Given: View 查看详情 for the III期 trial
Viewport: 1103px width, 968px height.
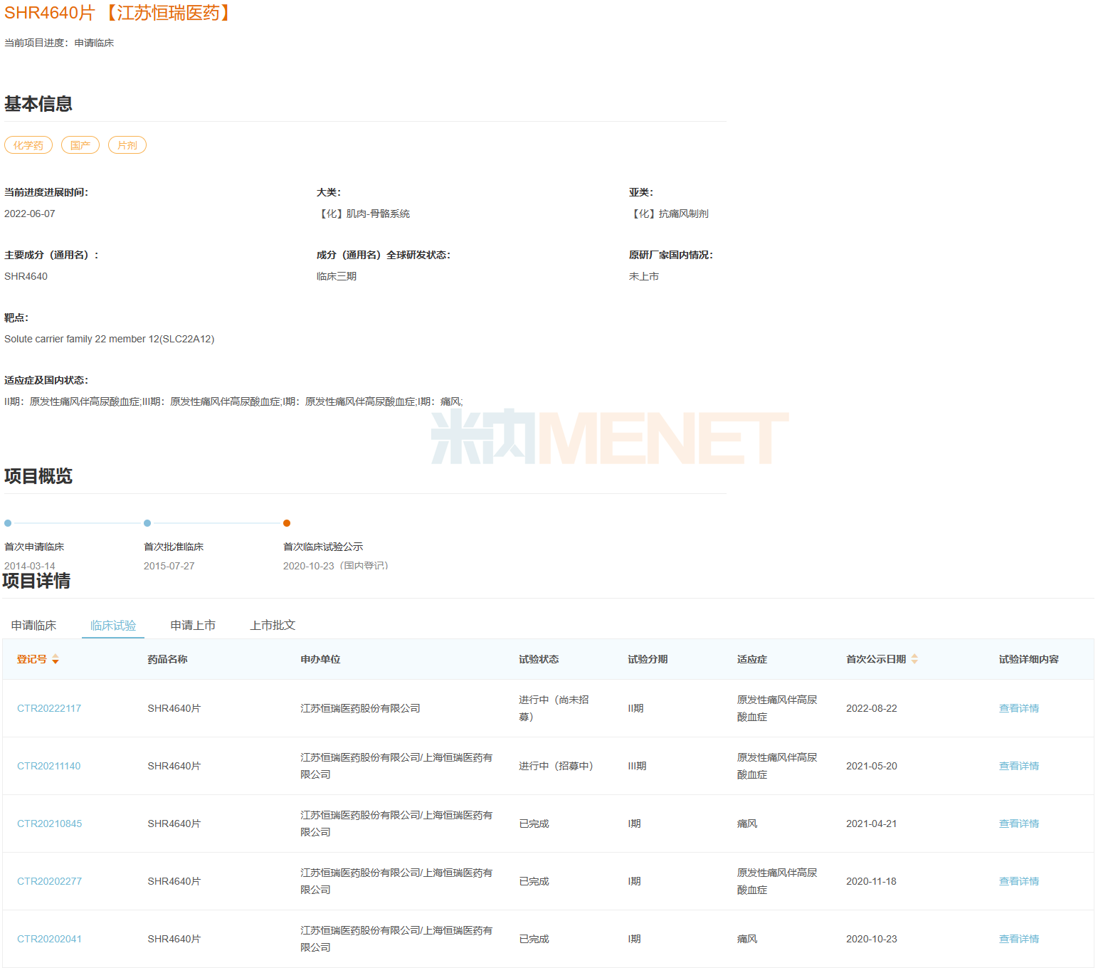Looking at the screenshot, I should tap(1018, 766).
